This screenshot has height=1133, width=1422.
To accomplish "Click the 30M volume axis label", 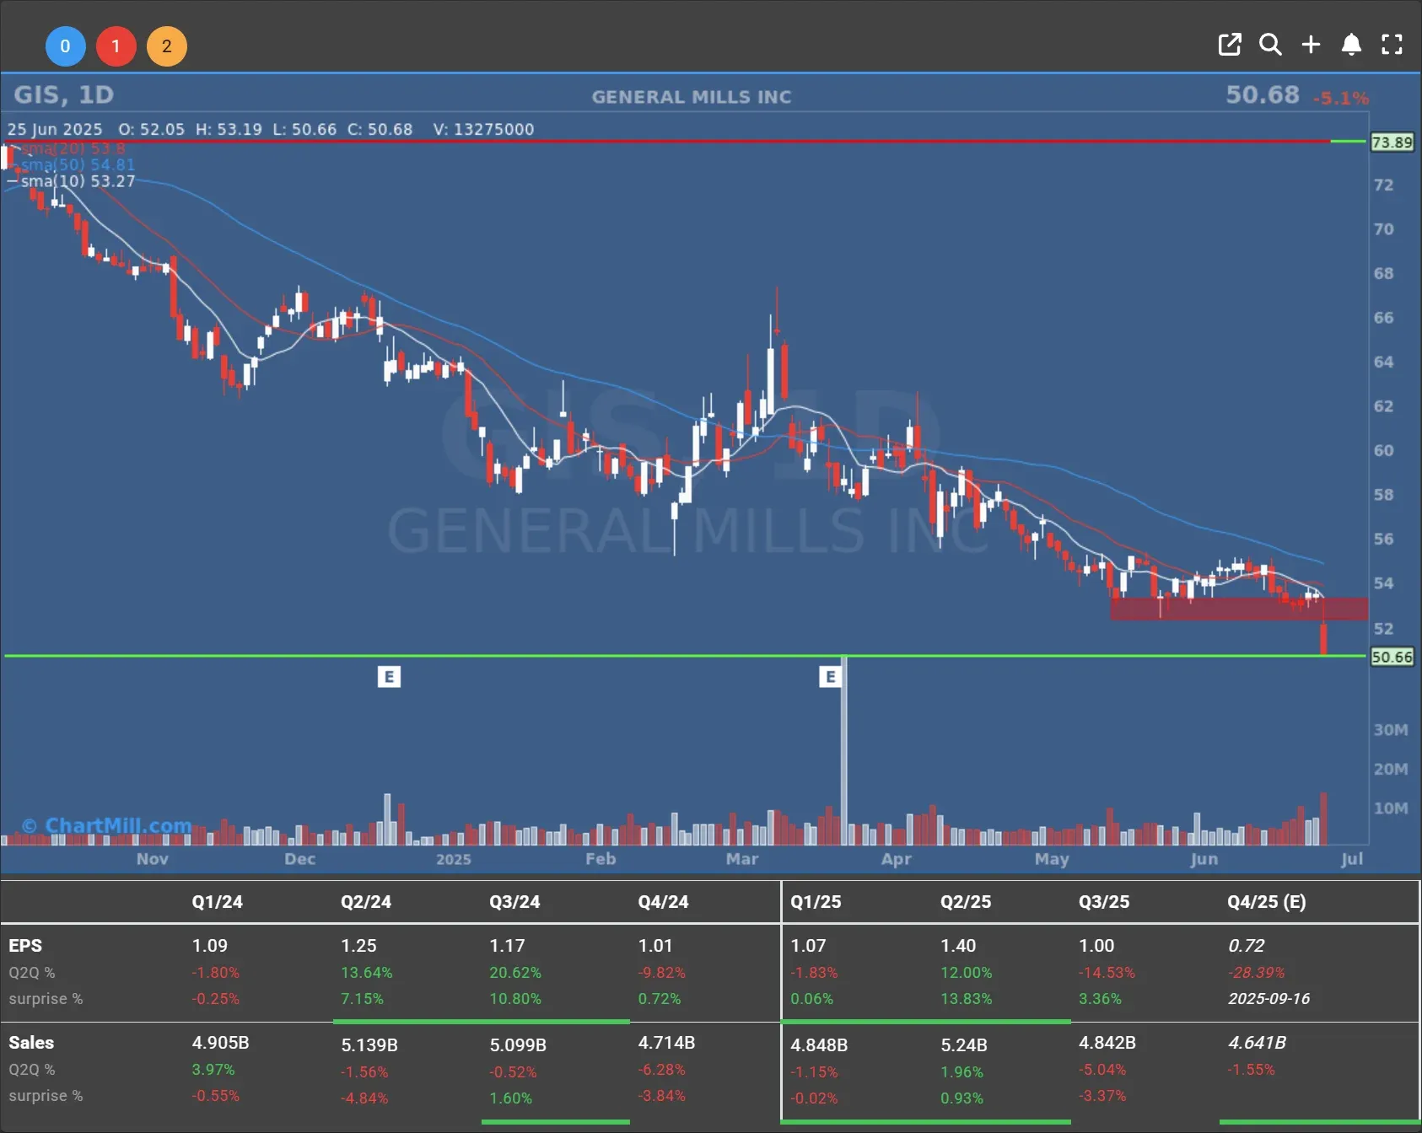I will click(1391, 730).
